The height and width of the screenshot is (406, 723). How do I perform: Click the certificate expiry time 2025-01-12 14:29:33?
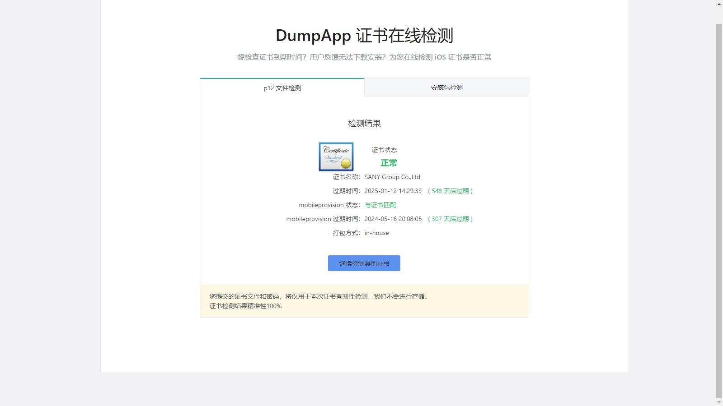coord(393,191)
